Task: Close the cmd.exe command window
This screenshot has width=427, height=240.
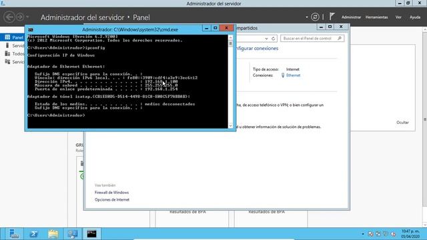Action: pyautogui.click(x=226, y=28)
